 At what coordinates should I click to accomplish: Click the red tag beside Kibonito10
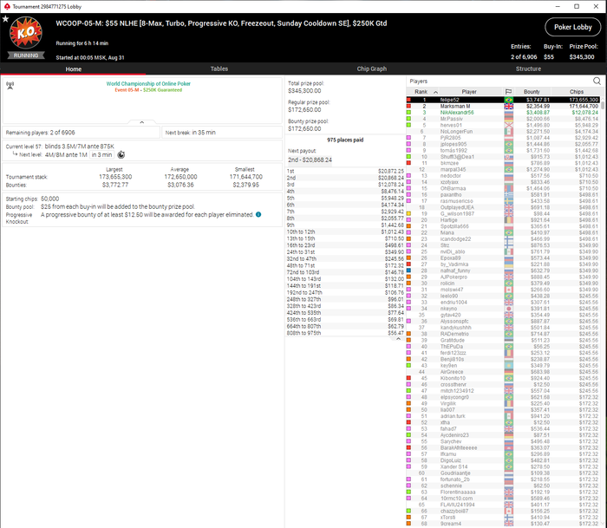tap(408, 378)
